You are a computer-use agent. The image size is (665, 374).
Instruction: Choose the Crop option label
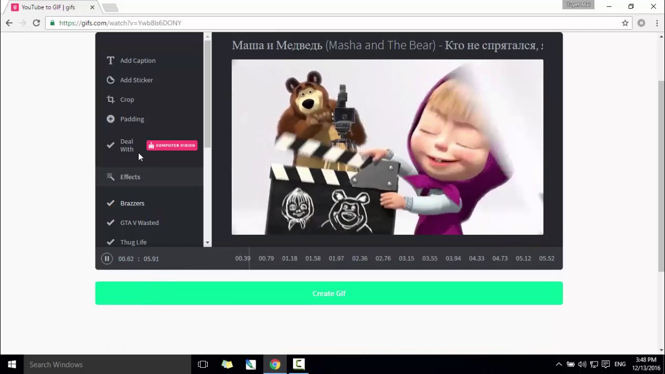tap(127, 99)
